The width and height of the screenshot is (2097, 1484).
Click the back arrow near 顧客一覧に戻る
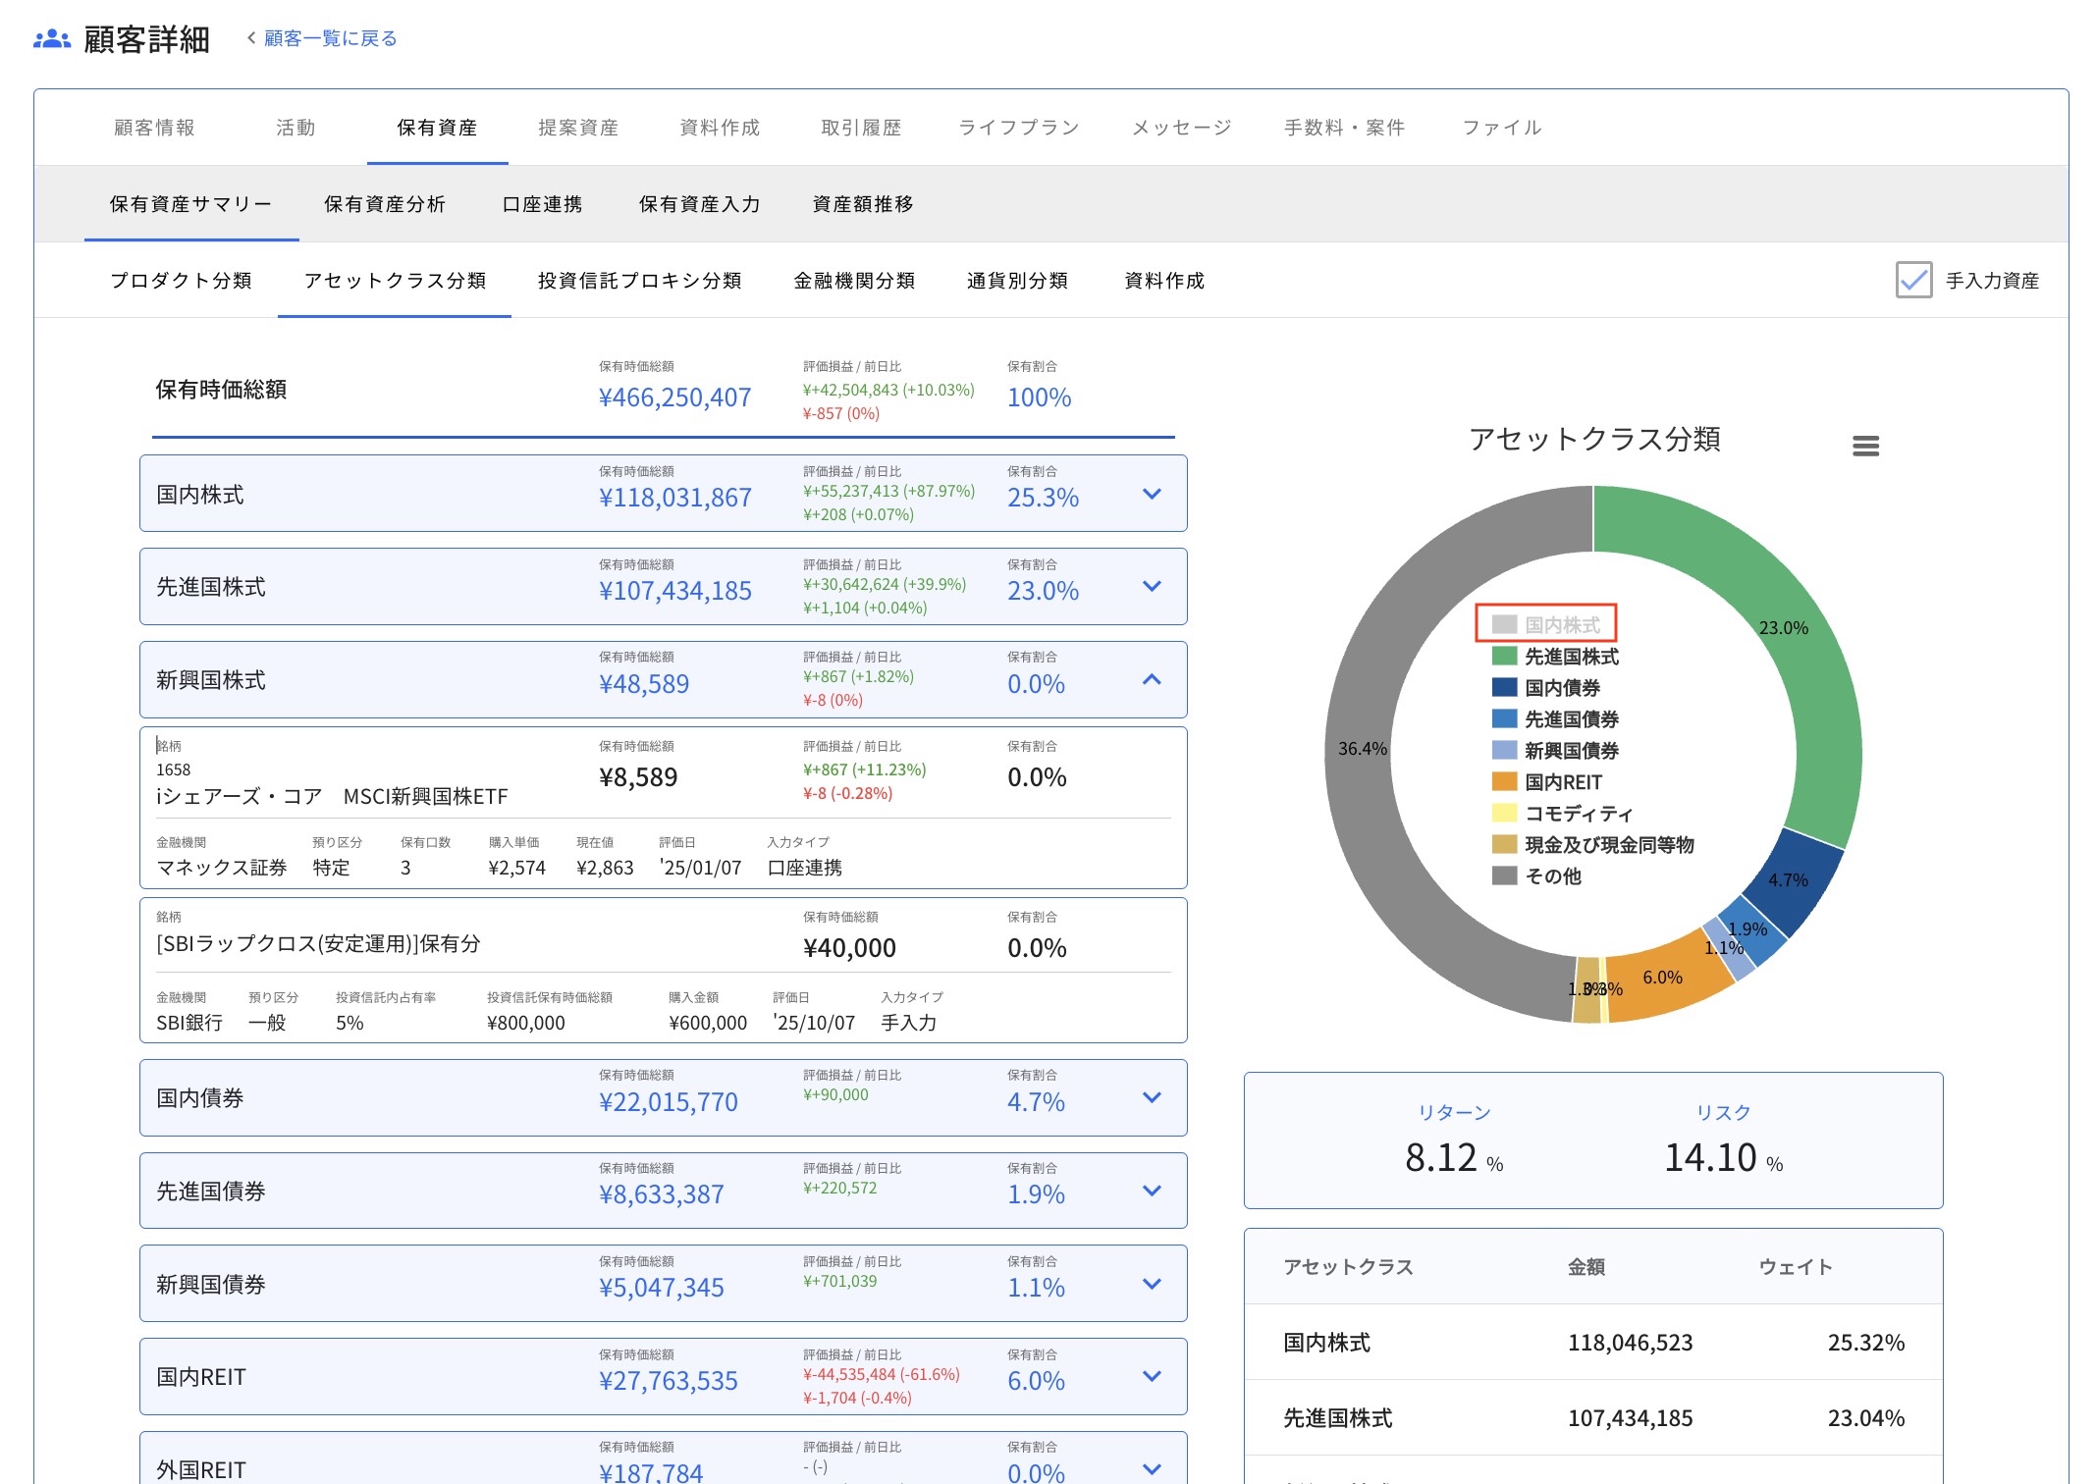point(251,38)
